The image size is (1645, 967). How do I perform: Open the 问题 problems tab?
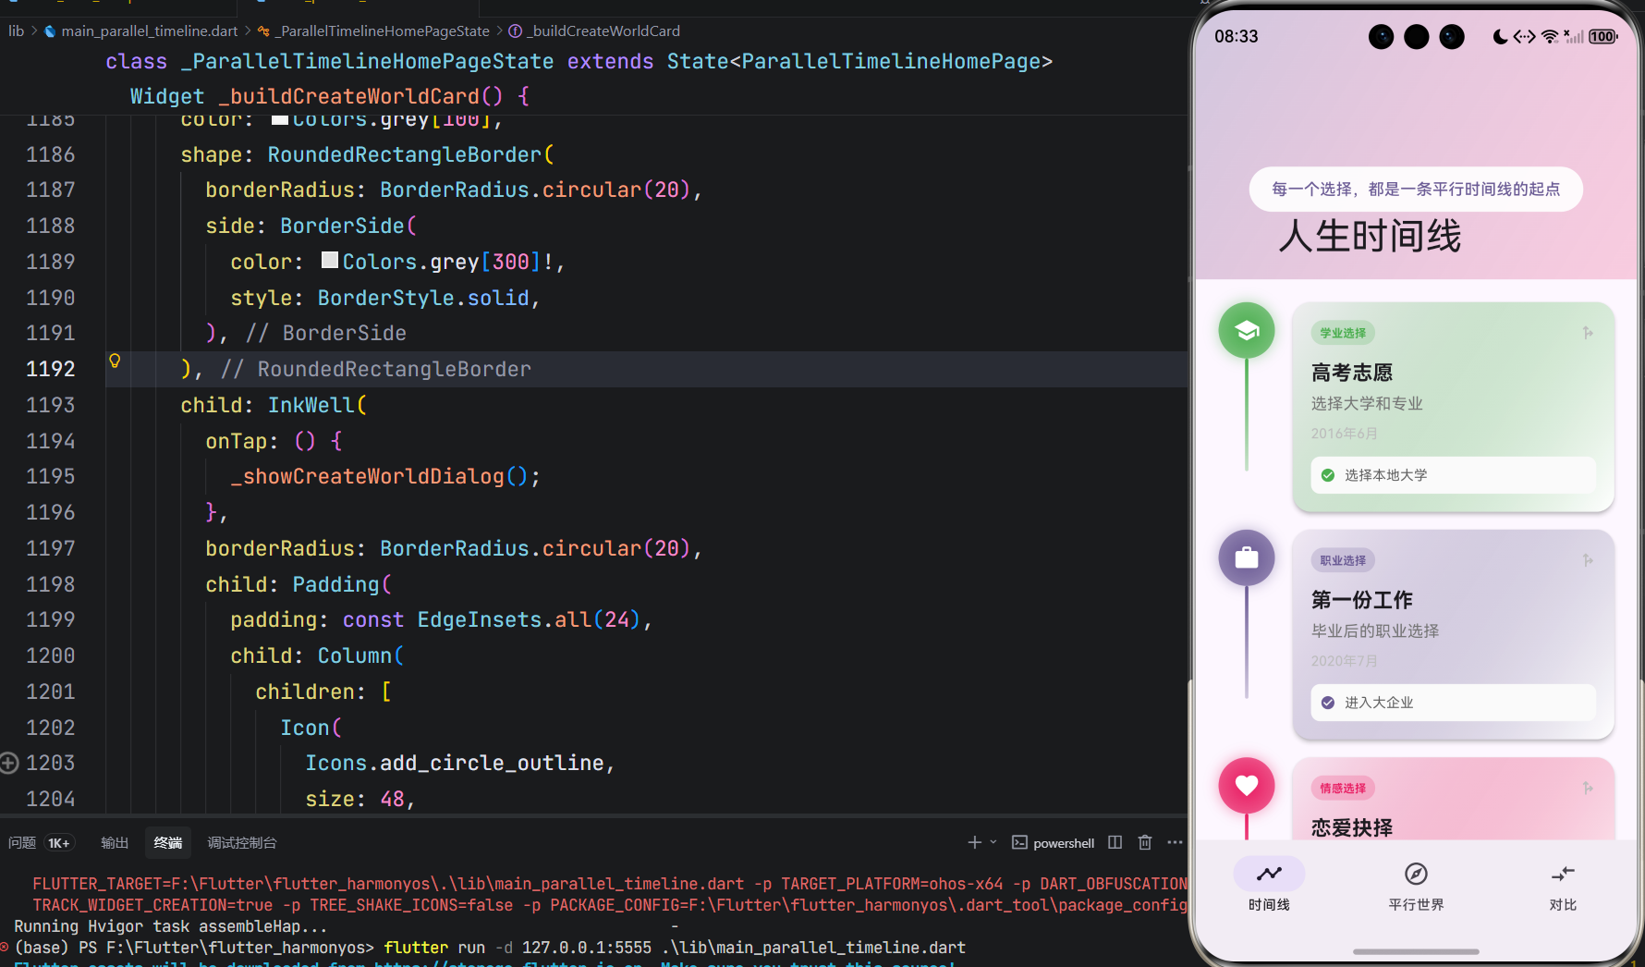point(22,843)
